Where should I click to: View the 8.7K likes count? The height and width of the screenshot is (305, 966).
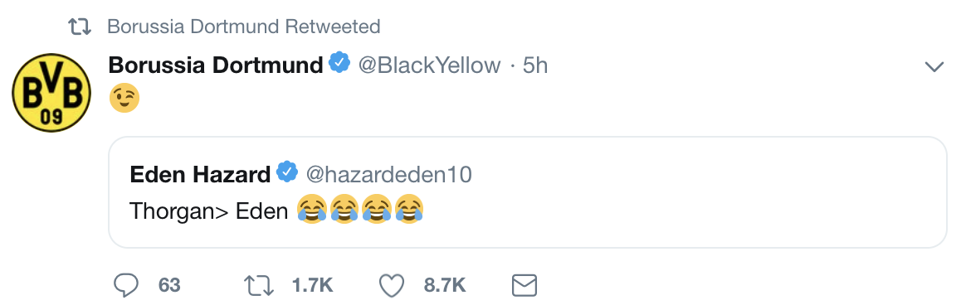pyautogui.click(x=444, y=285)
